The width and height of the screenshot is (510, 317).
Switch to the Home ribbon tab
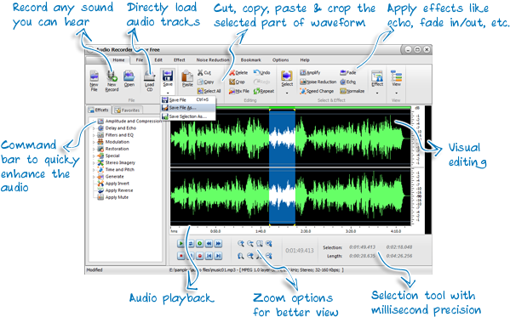pos(118,60)
